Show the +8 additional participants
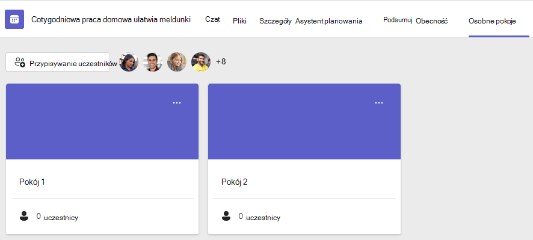 pos(221,62)
